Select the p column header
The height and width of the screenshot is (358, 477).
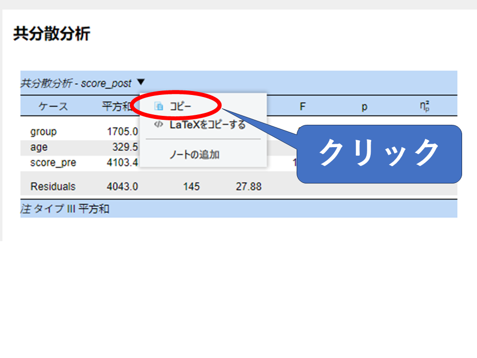tap(364, 106)
